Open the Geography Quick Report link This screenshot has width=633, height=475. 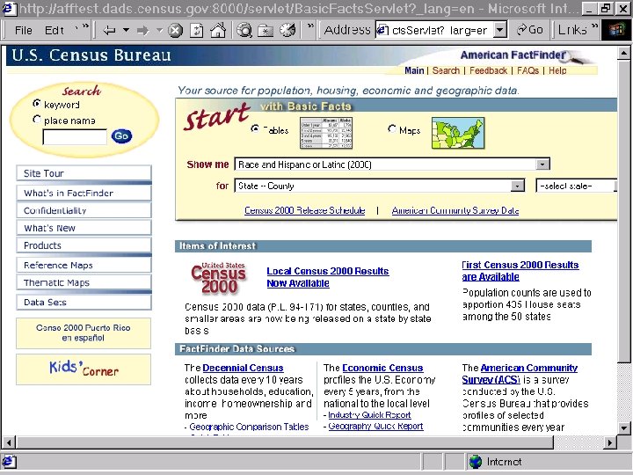[376, 426]
